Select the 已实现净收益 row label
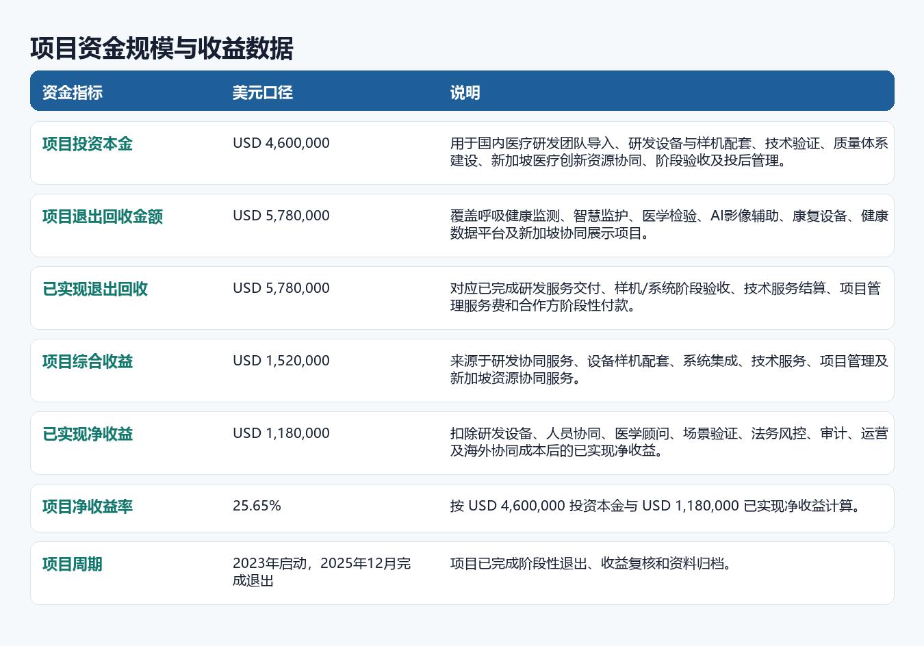924x646 pixels. point(88,434)
